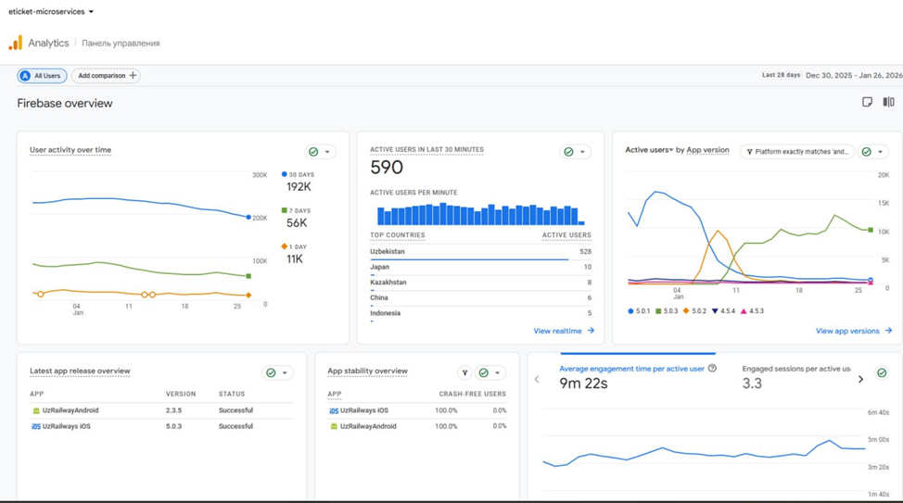The image size is (903, 503).
Task: Click the View realtime link
Action: click(563, 331)
